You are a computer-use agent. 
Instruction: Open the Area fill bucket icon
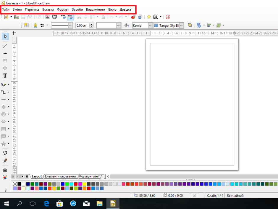coord(126,25)
